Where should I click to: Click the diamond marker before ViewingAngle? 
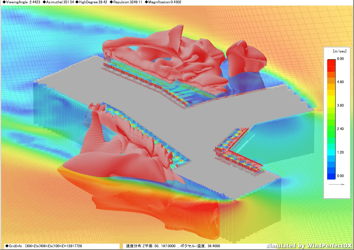click(x=4, y=2)
